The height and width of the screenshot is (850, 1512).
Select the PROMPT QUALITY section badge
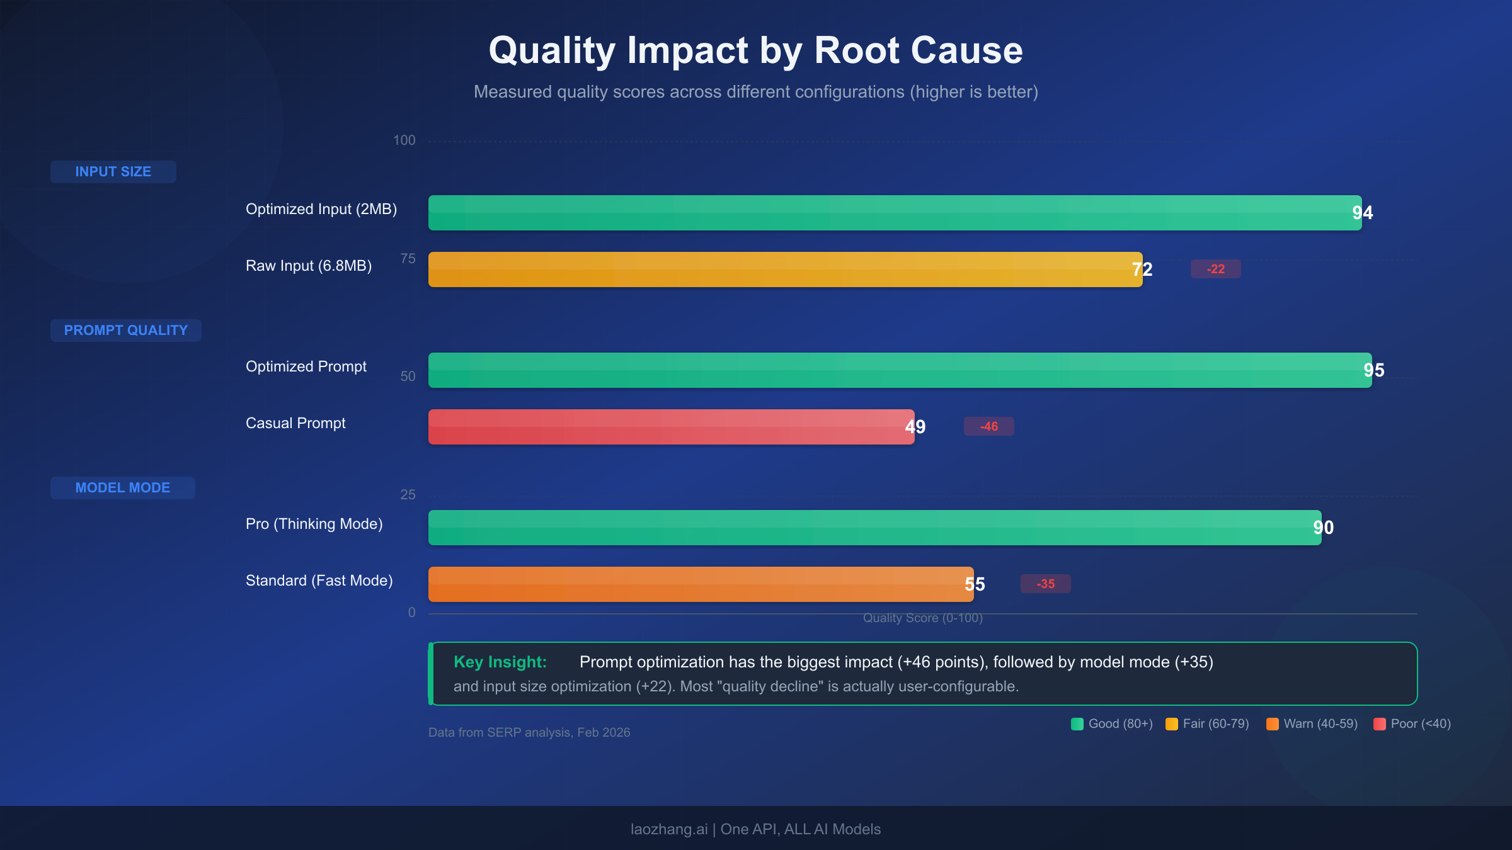point(125,330)
